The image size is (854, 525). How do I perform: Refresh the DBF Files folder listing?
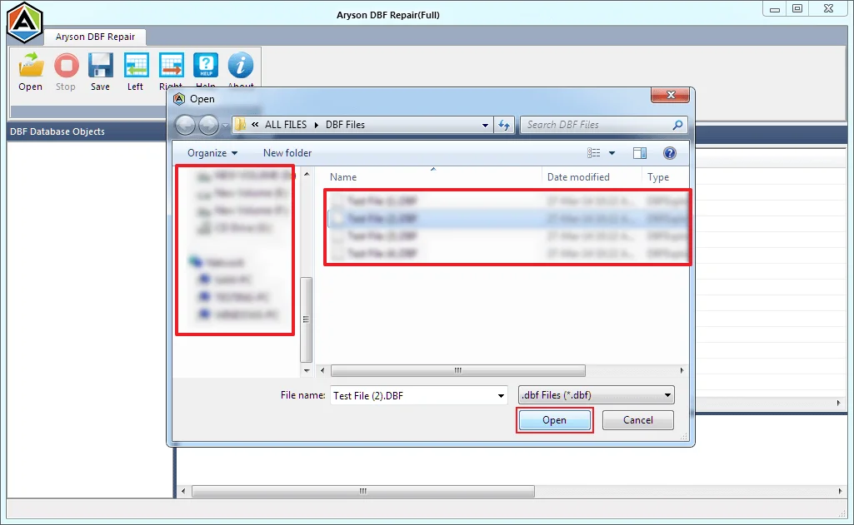pyautogui.click(x=504, y=125)
